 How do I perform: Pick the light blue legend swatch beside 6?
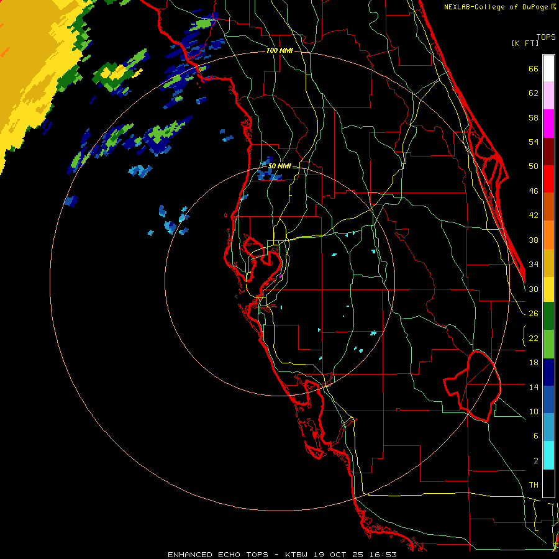click(548, 427)
